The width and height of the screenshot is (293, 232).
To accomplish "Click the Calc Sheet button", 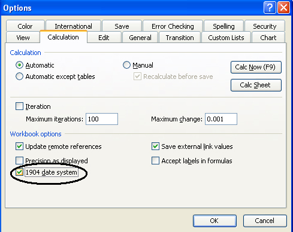I will [256, 85].
